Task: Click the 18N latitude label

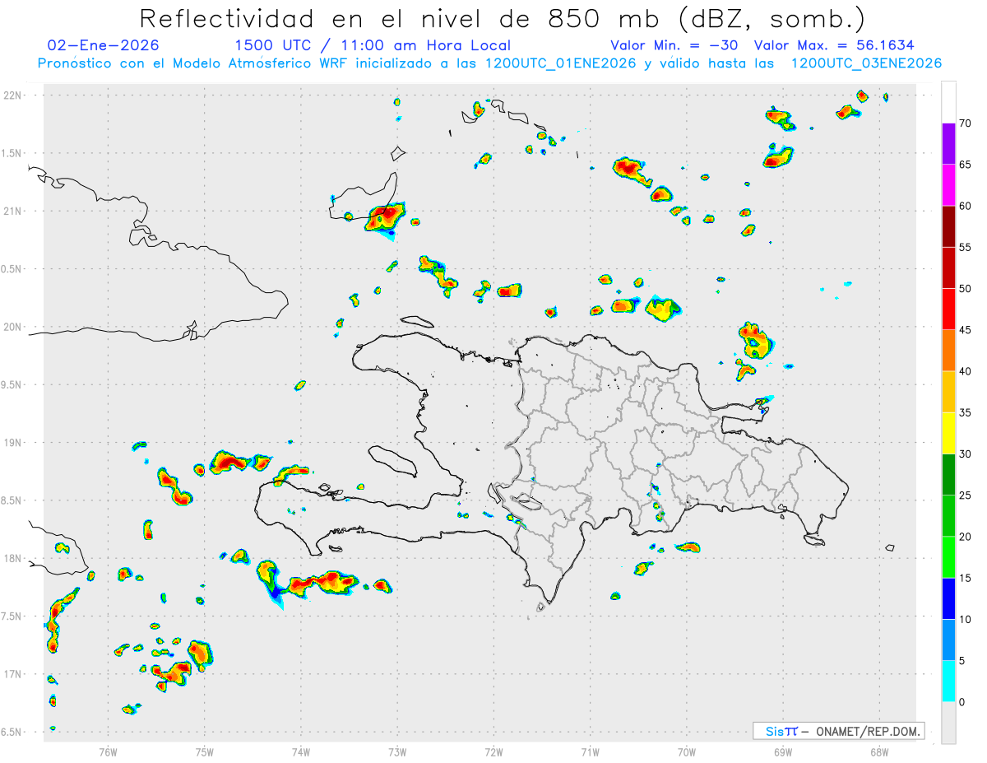Action: [12, 558]
